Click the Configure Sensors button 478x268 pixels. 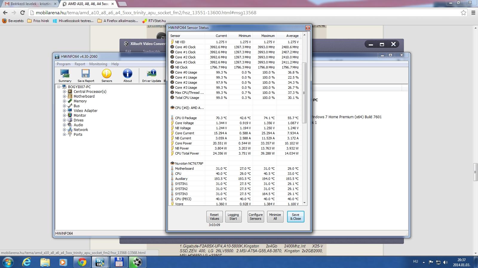[x=255, y=216]
